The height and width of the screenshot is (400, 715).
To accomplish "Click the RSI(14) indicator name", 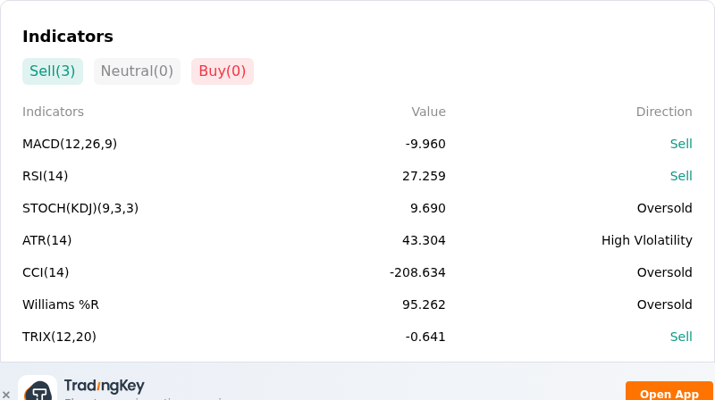I will point(46,176).
